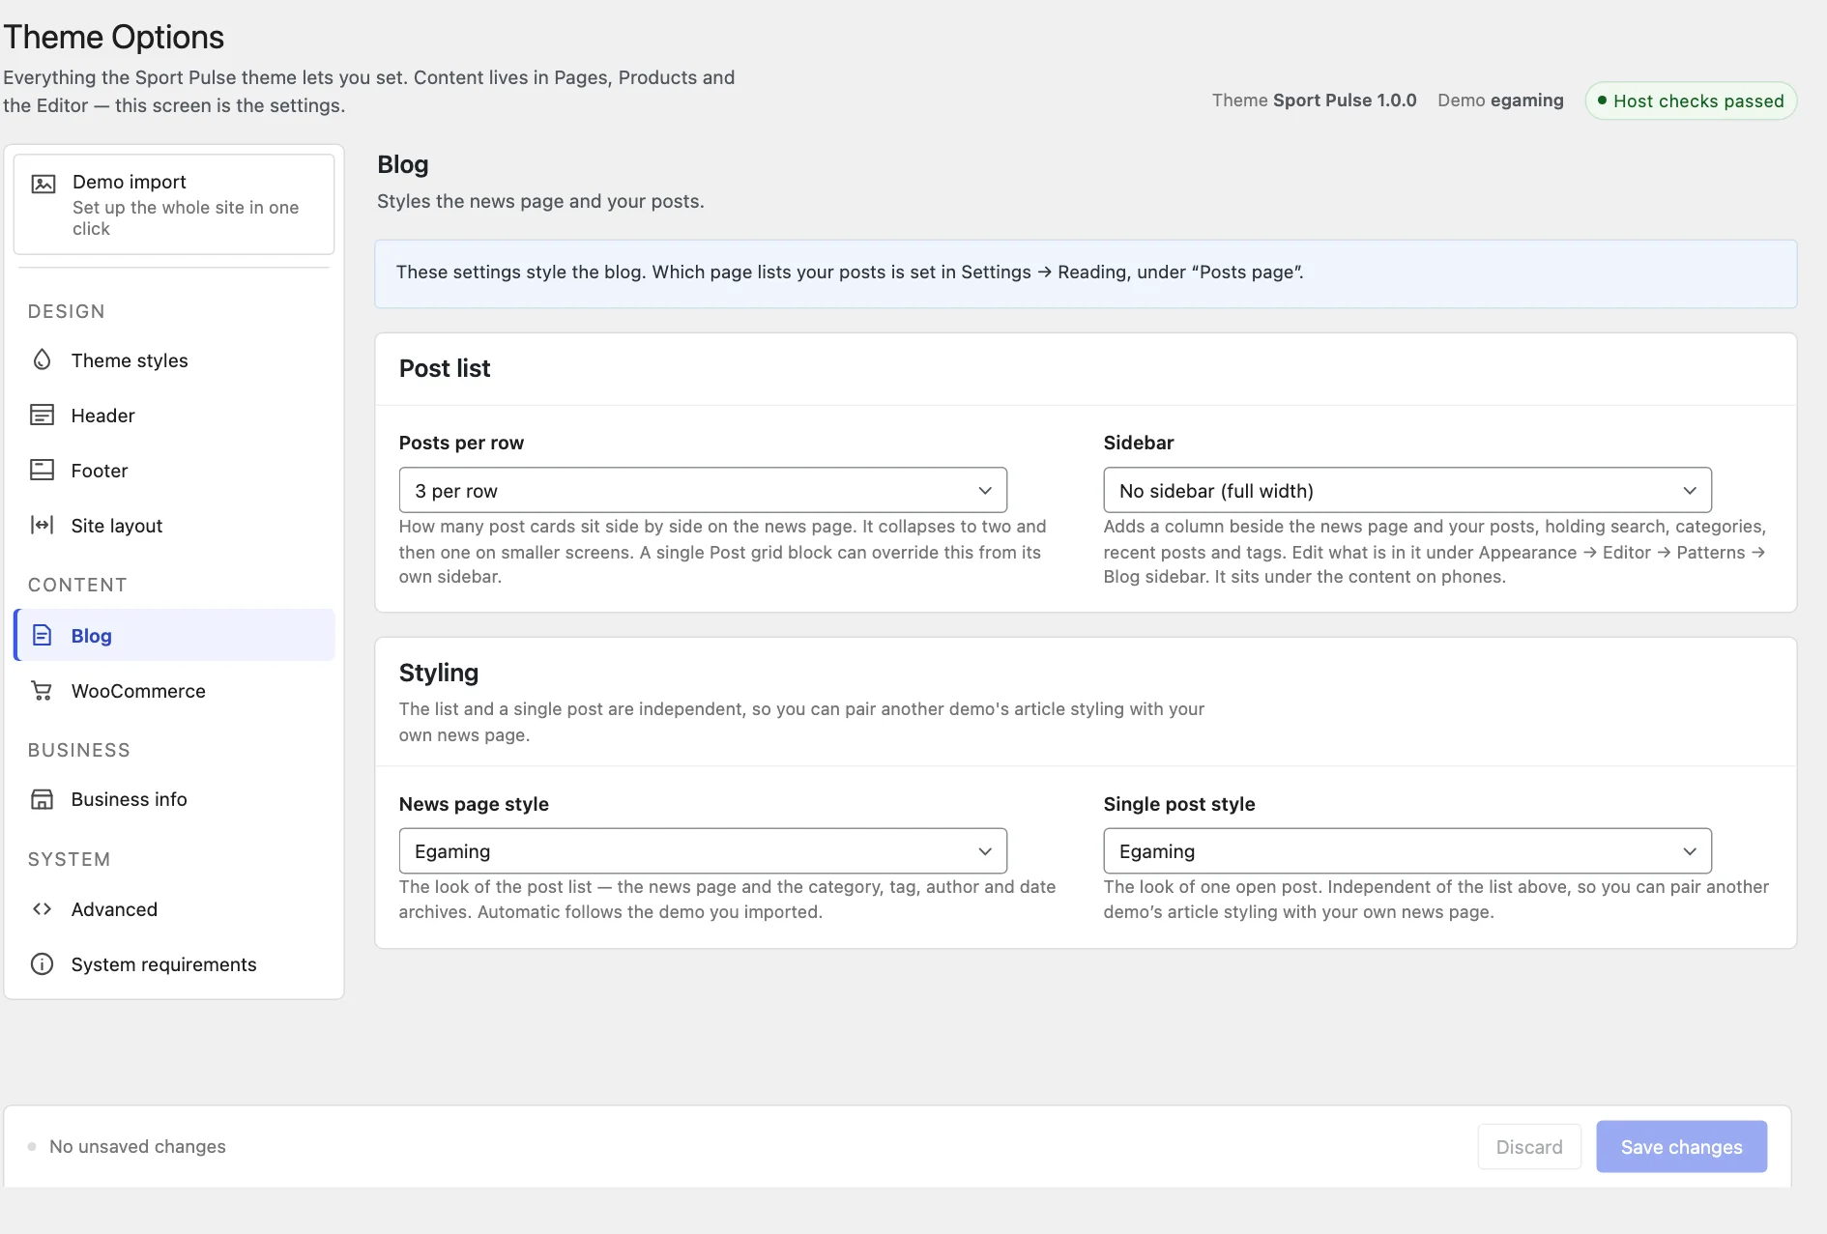Image resolution: width=1827 pixels, height=1234 pixels.
Task: Open the Single post style dropdown
Action: (x=1407, y=850)
